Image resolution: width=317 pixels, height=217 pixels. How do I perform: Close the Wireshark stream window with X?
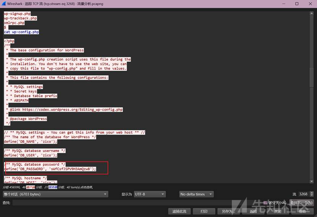[x=311, y=4]
